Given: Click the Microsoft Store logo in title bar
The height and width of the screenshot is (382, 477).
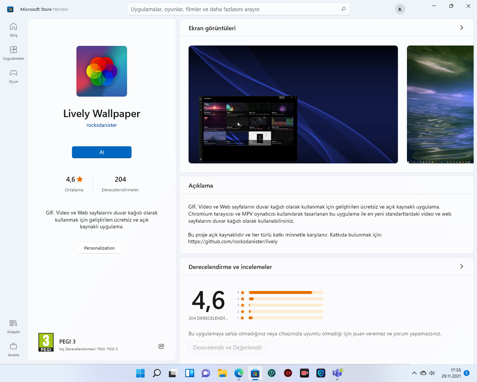Looking at the screenshot, I should pos(10,9).
